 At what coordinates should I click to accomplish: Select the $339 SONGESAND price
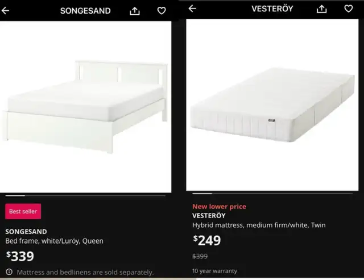point(20,256)
